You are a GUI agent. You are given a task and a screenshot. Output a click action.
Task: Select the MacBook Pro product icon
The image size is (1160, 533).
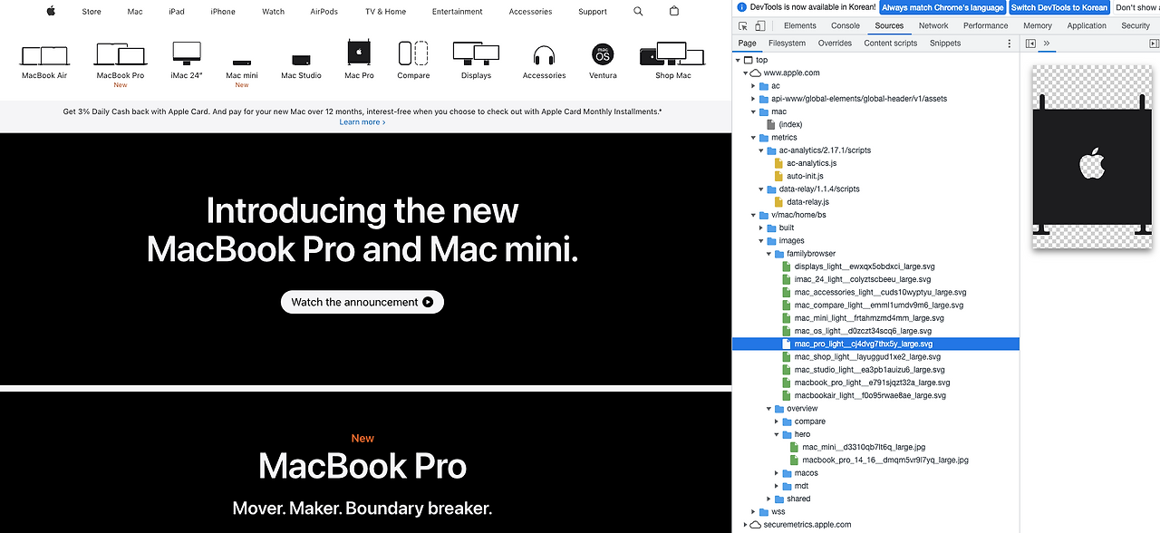(x=121, y=53)
